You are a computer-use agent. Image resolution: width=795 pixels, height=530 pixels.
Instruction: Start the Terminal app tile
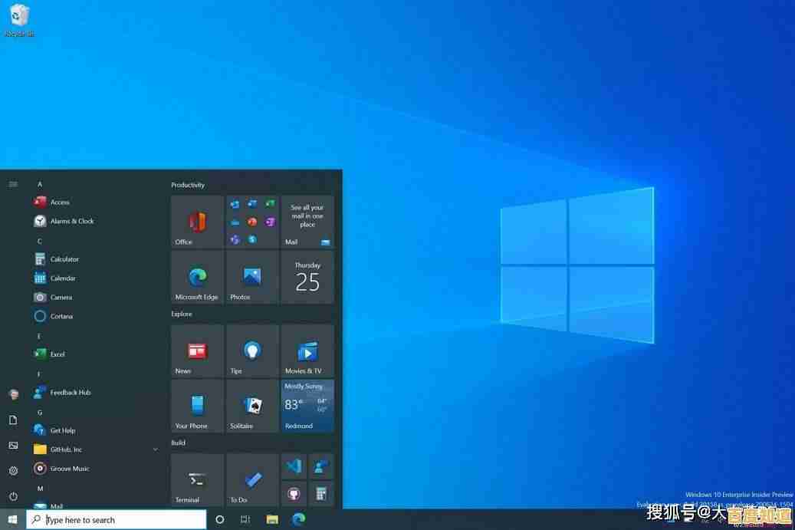[x=197, y=479]
